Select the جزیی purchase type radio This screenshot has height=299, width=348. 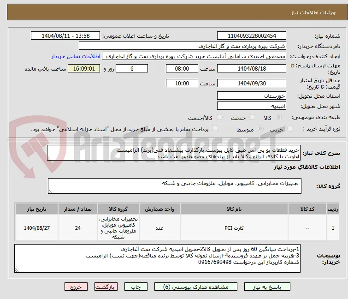[290, 129]
